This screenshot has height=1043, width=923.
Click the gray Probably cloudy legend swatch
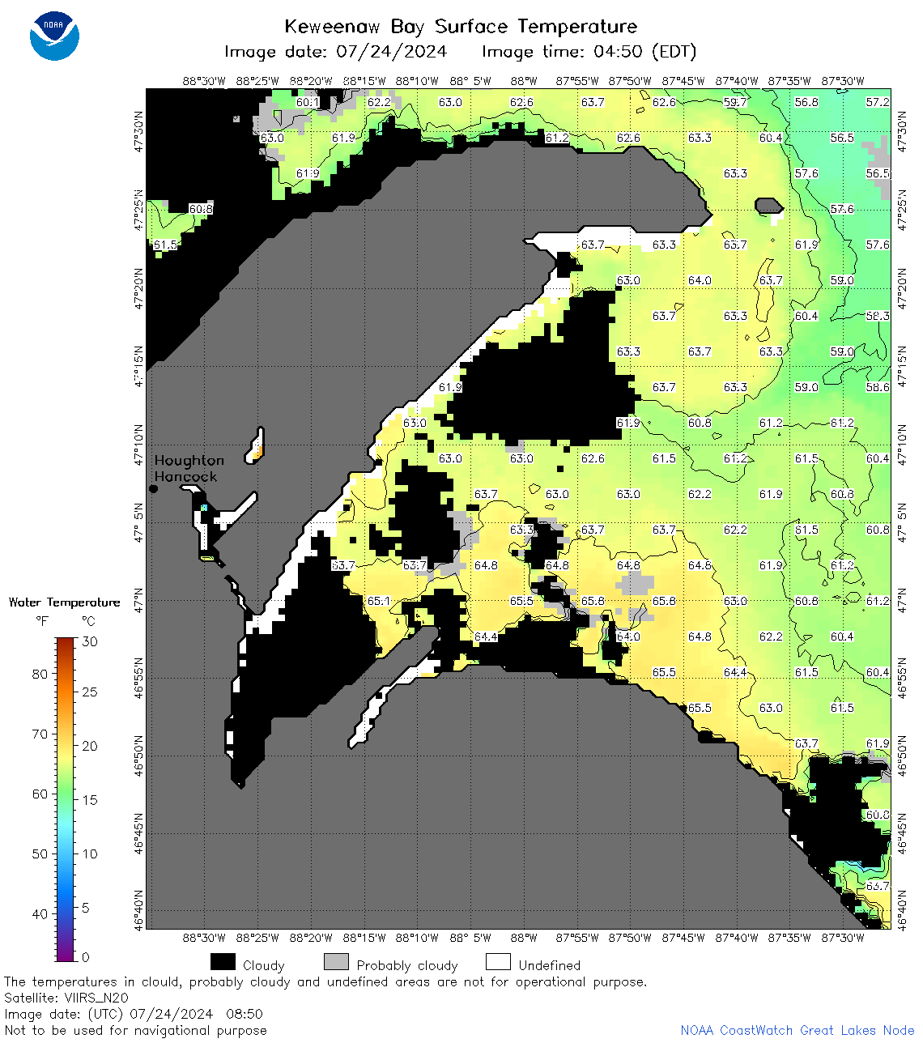[x=336, y=962]
